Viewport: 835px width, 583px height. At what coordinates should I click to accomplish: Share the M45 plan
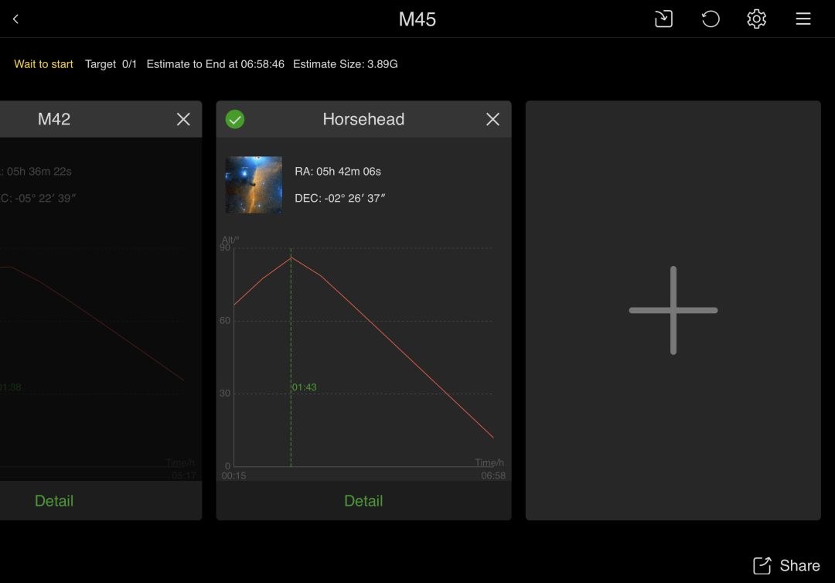[786, 565]
